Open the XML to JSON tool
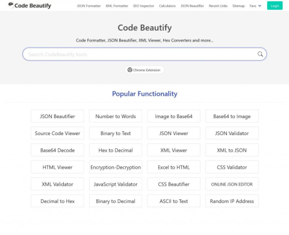Viewport: 289px width, 235px height. click(232, 150)
